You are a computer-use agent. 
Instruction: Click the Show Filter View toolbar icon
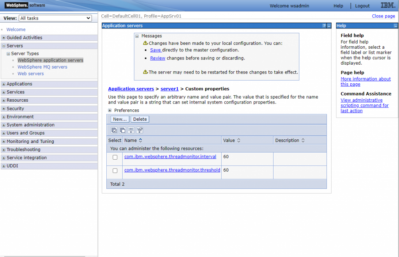point(131,130)
